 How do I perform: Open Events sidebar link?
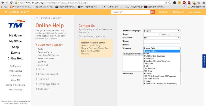coord(15,53)
